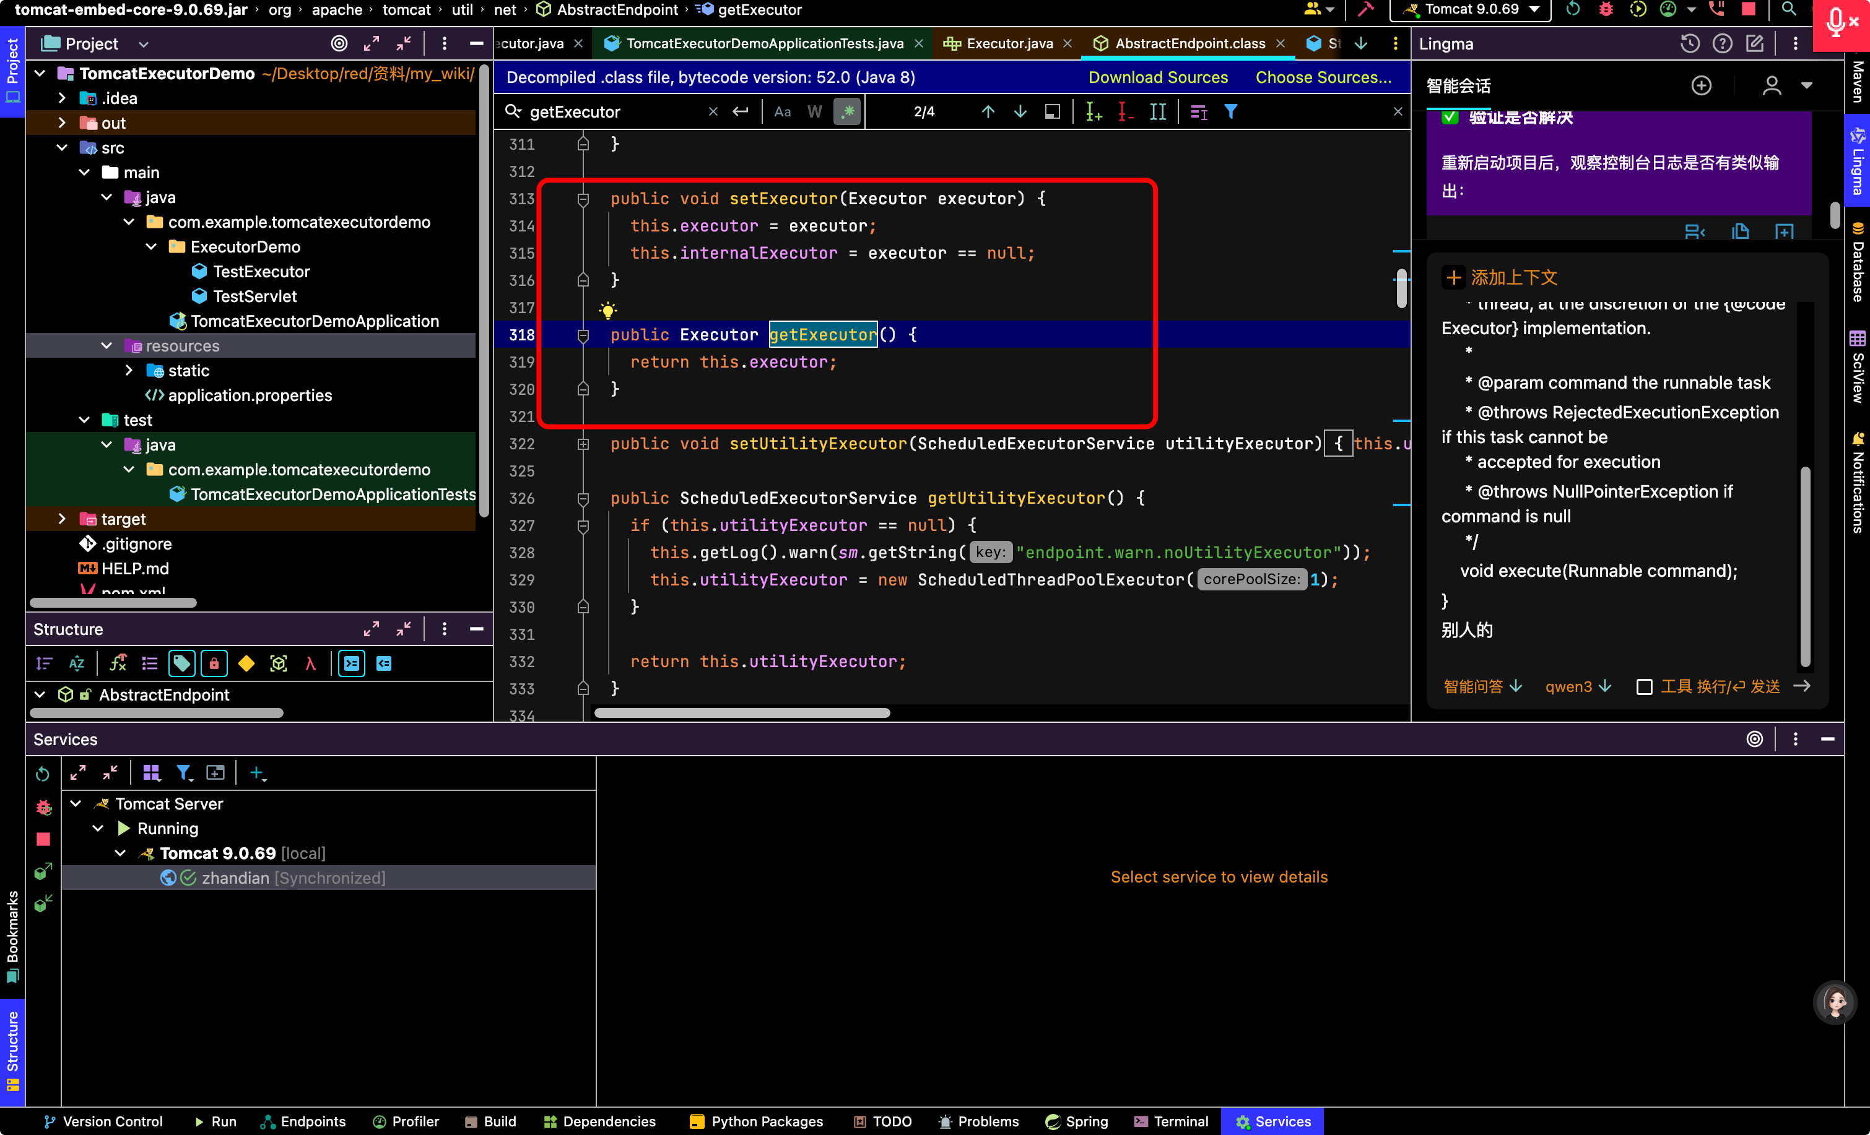Expand the static folder
The height and width of the screenshot is (1135, 1870).
click(x=129, y=371)
